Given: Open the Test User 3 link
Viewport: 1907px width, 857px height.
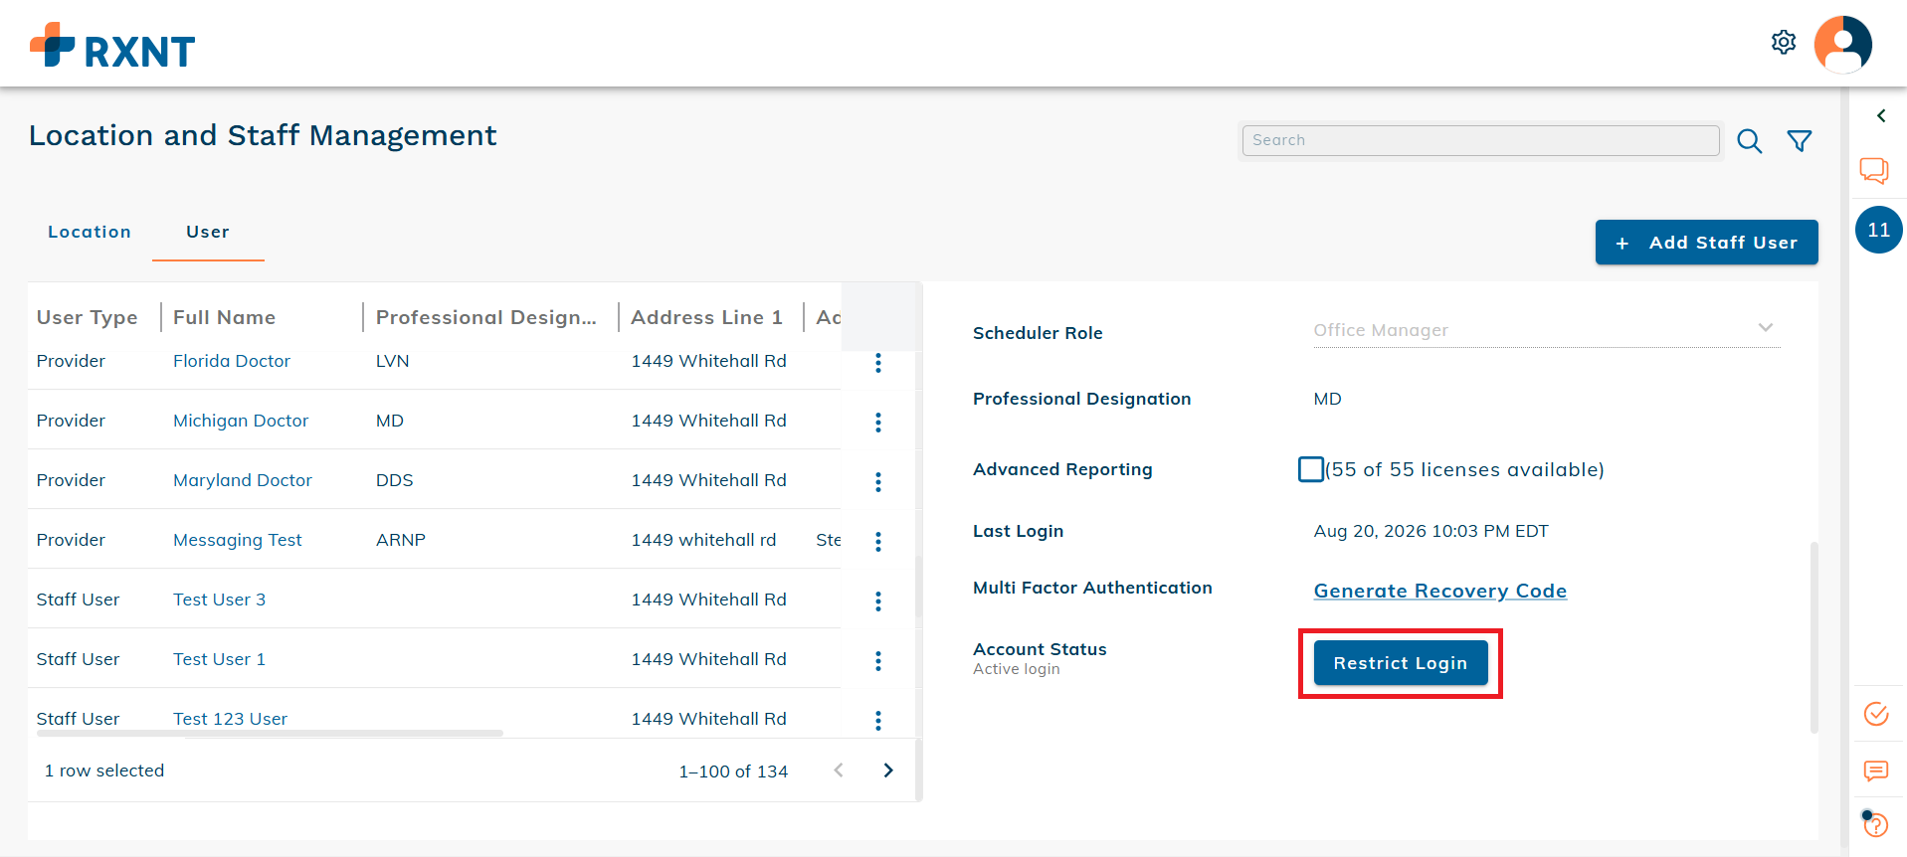Looking at the screenshot, I should pyautogui.click(x=220, y=600).
